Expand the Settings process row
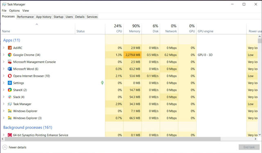 point(4,83)
